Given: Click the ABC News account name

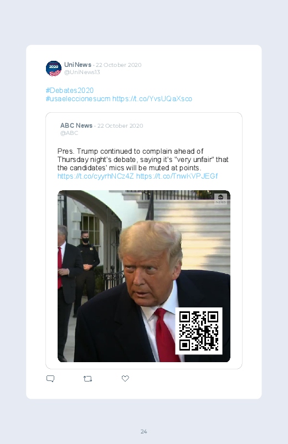Looking at the screenshot, I should [76, 126].
